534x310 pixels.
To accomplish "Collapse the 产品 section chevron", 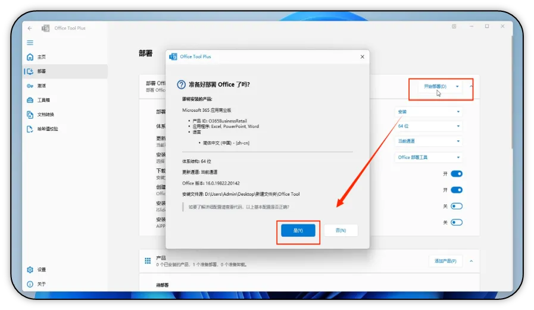I will (471, 261).
